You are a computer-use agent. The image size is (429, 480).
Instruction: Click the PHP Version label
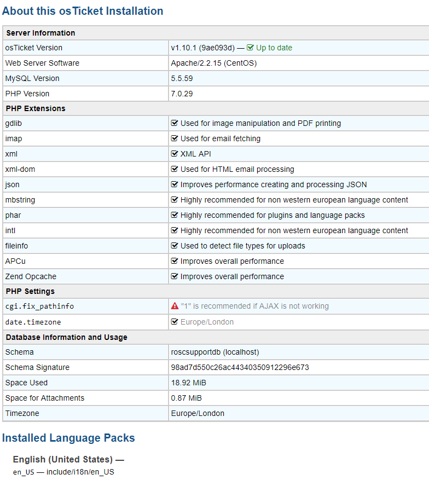(x=27, y=94)
